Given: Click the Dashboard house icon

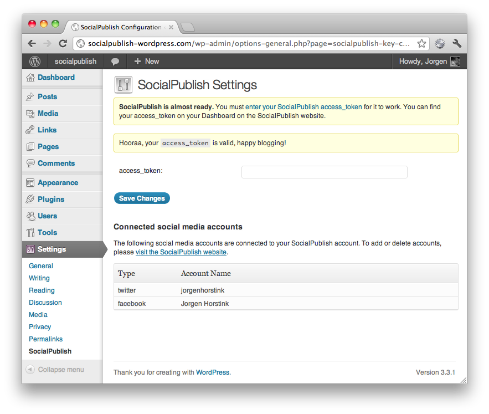Looking at the screenshot, I should 30,78.
